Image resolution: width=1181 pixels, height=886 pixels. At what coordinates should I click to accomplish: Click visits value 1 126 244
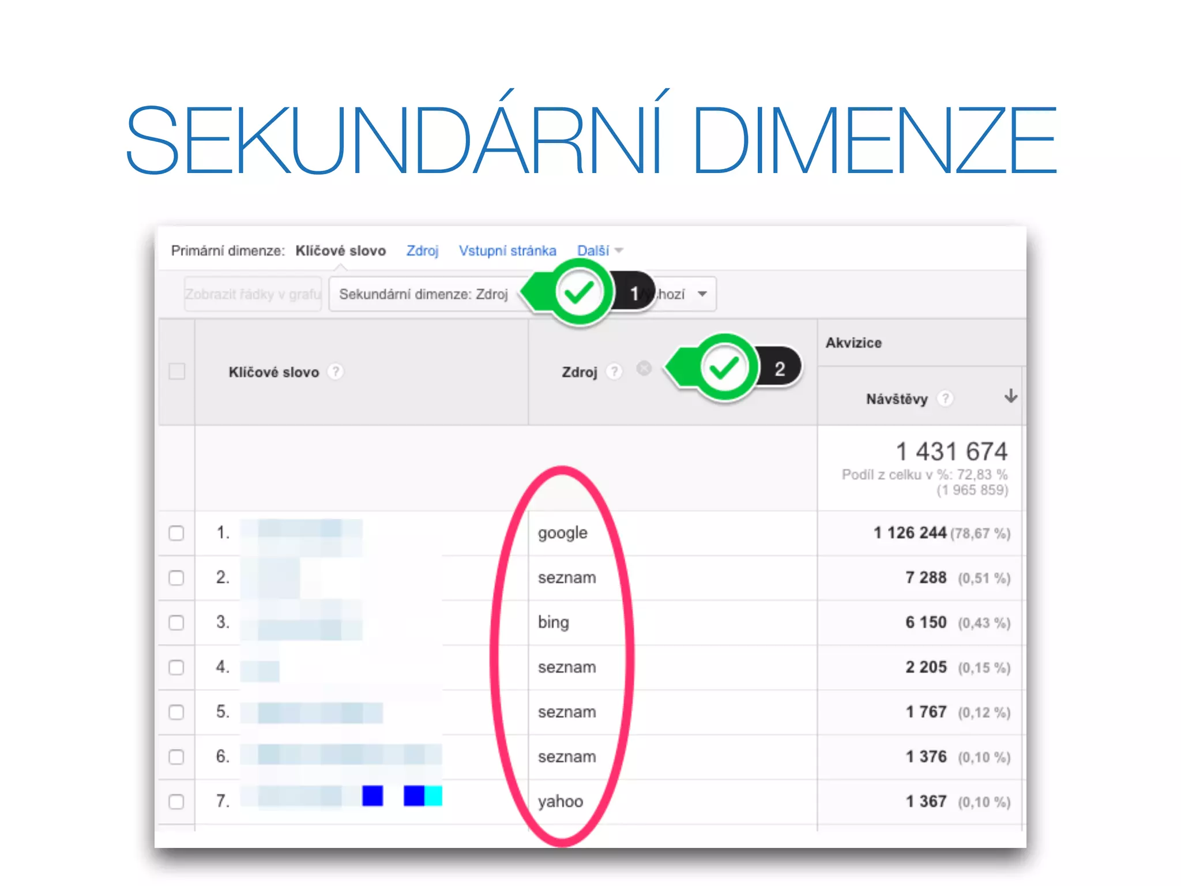click(x=910, y=532)
